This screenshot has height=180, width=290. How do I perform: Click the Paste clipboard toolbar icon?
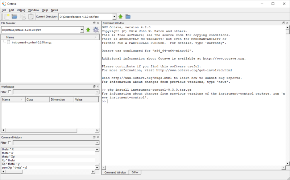[x=31, y=16]
